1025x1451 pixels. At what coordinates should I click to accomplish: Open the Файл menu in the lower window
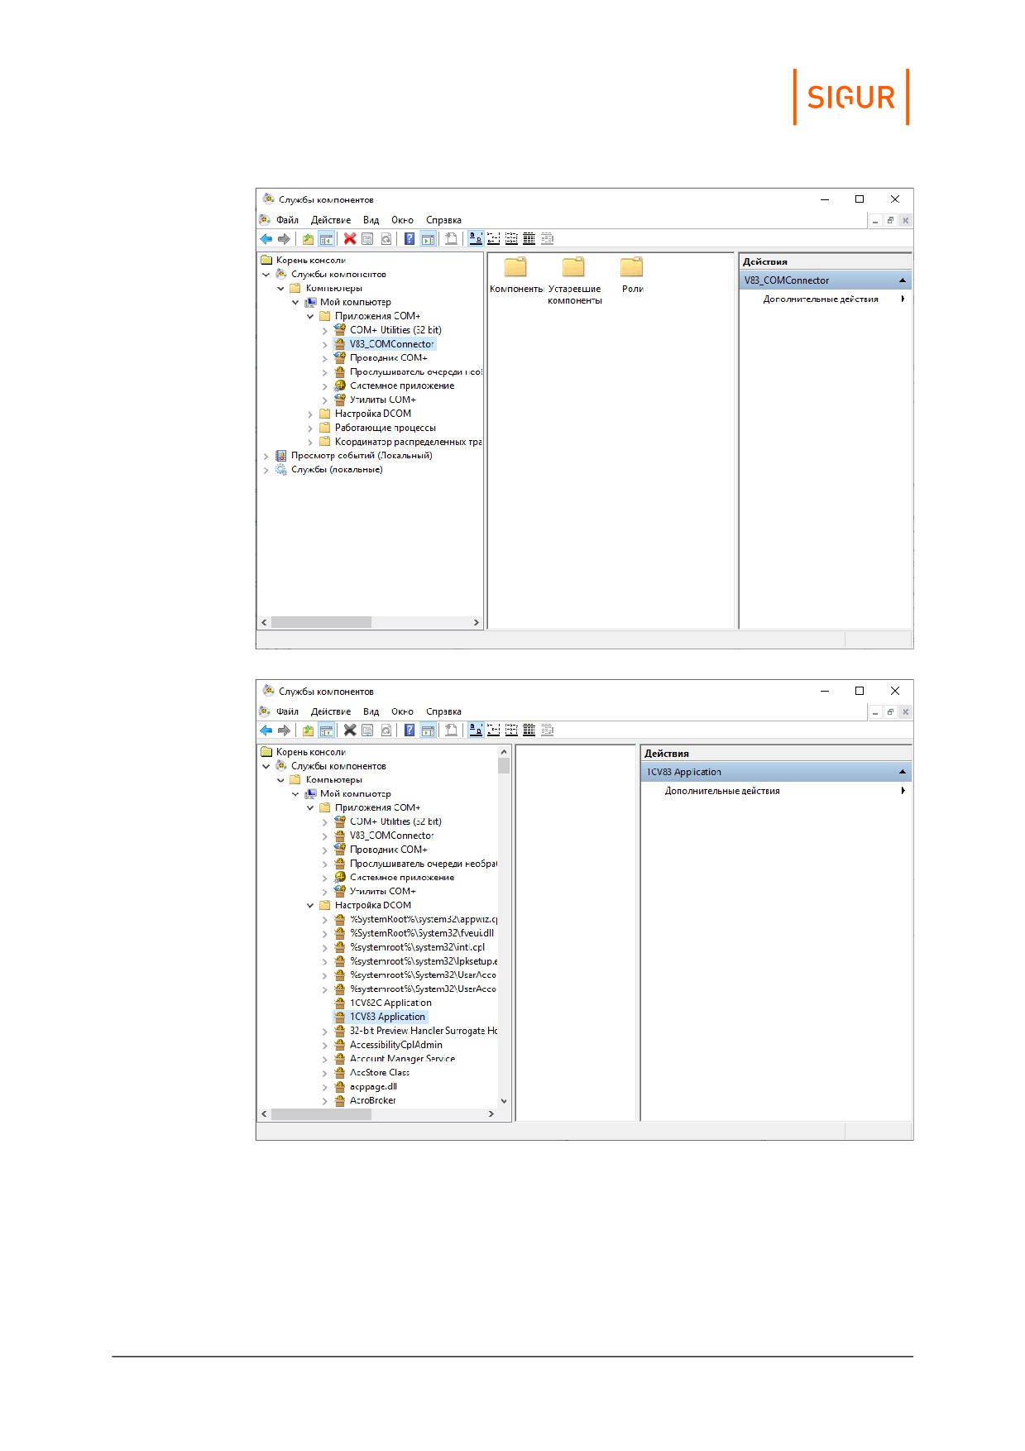pos(287,711)
